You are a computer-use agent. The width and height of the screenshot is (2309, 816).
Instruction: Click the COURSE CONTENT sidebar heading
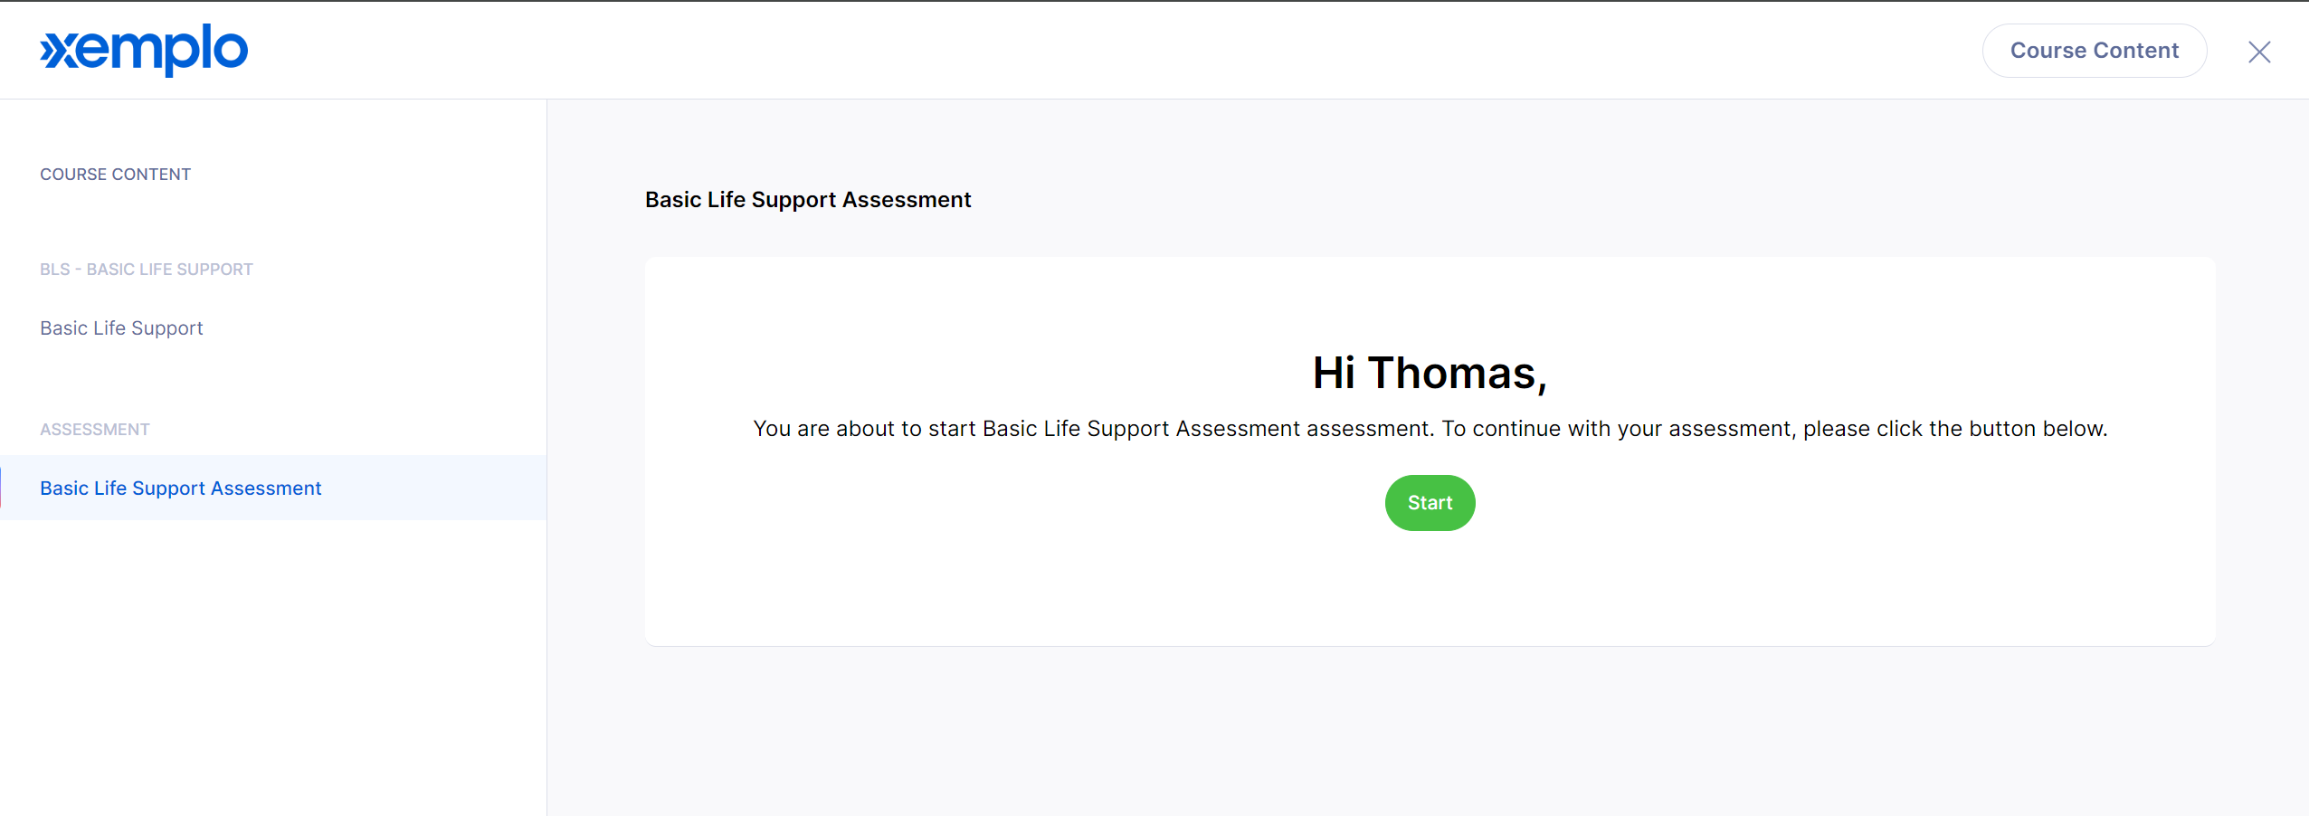[115, 175]
